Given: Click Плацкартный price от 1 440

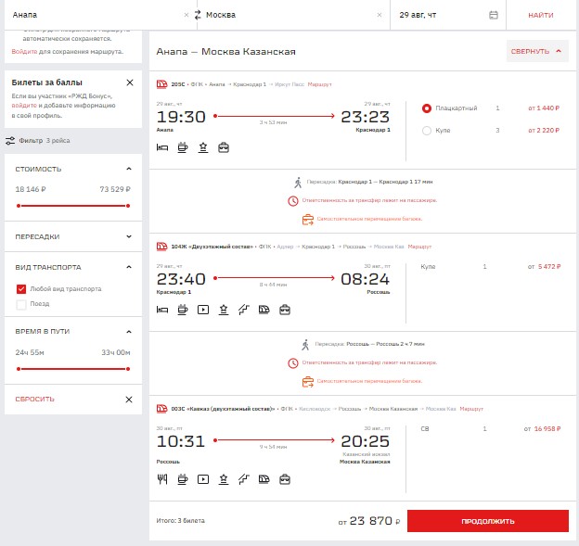Looking at the screenshot, I should (544, 108).
